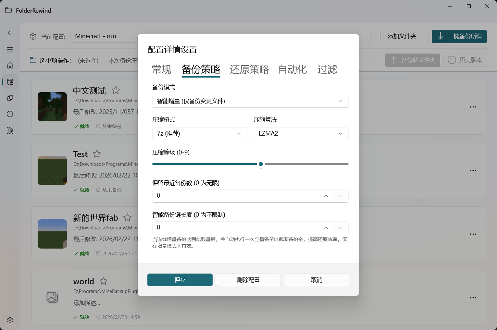Select the library/statistics icon in the sidebar

10,130
